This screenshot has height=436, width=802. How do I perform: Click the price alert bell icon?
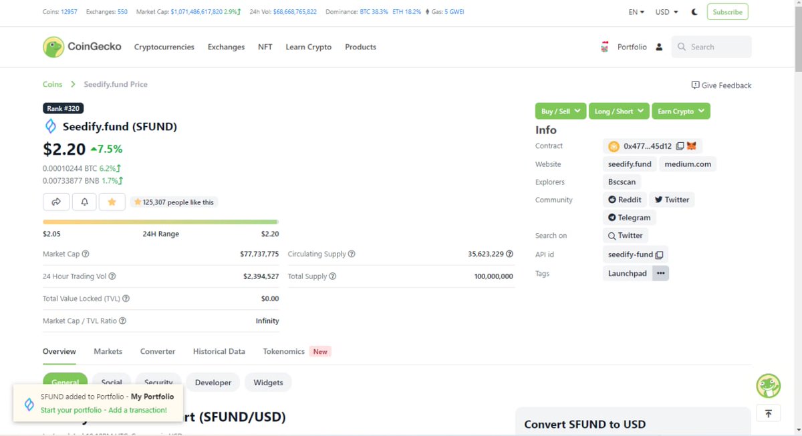[x=84, y=202]
